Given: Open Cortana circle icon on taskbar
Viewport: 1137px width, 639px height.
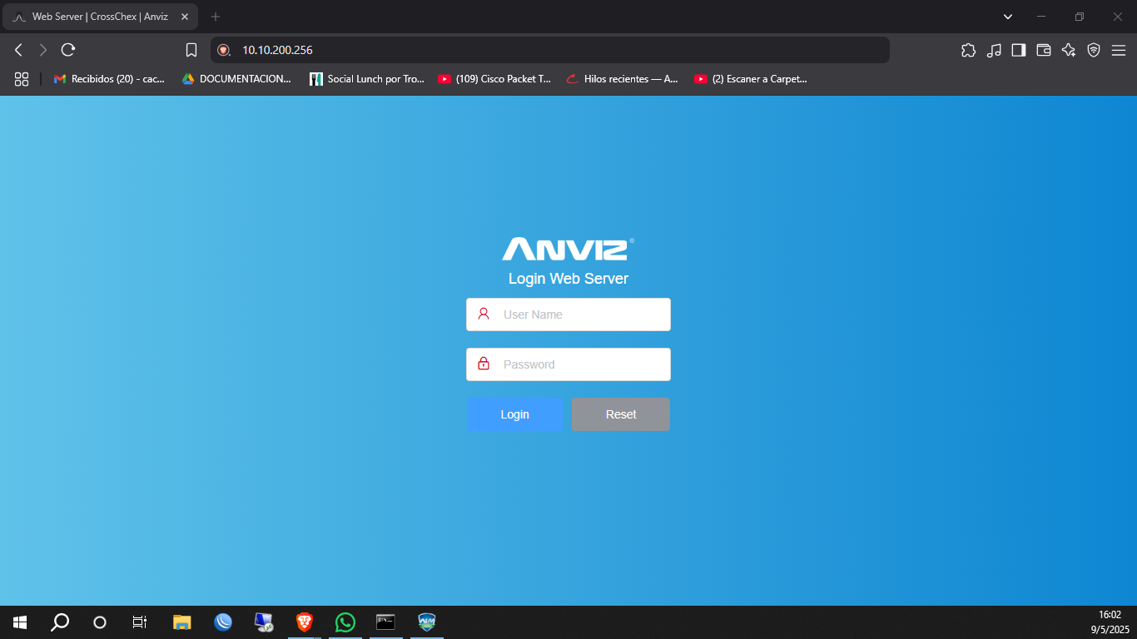Looking at the screenshot, I should [x=100, y=622].
